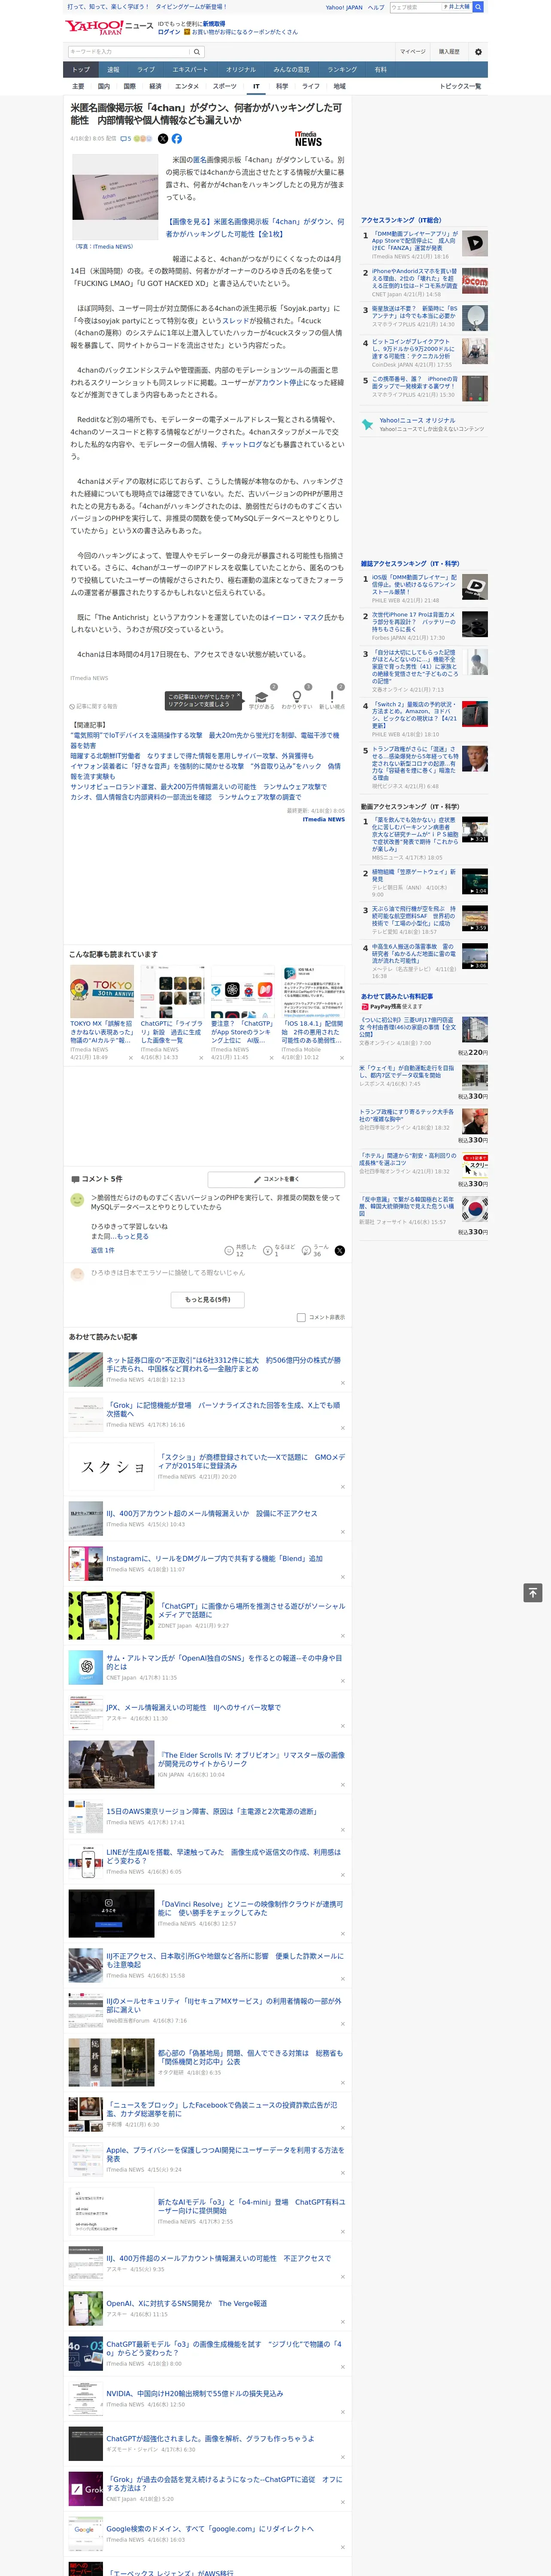
Task: Open トピックス一覧 link
Action: (460, 86)
